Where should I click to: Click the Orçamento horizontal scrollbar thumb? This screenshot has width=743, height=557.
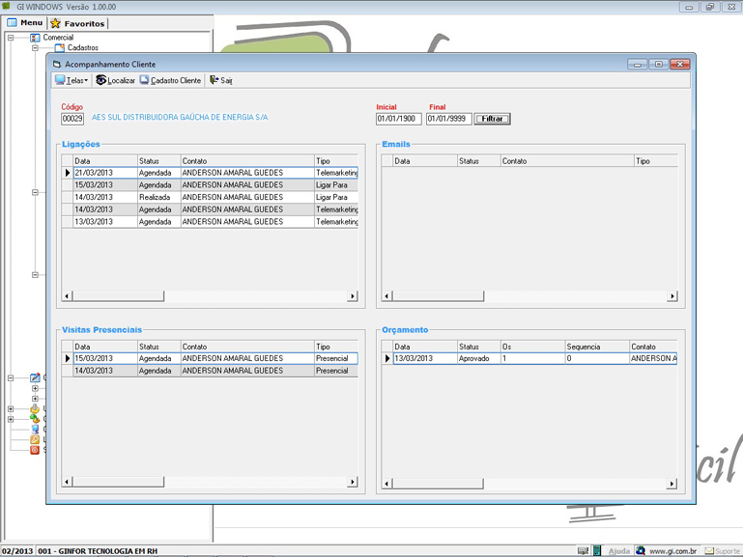438,484
